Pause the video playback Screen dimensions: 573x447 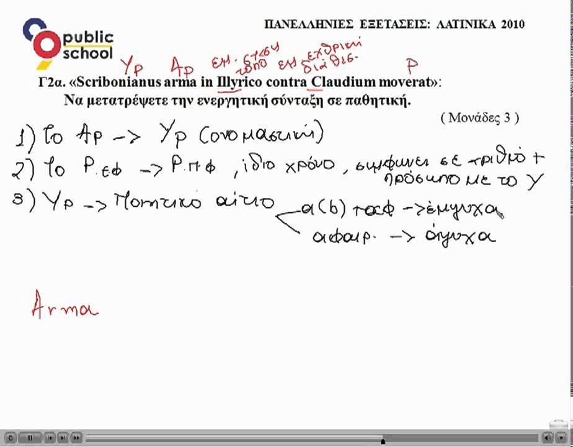(30, 438)
